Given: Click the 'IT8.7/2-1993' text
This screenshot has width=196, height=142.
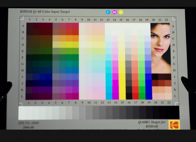Looking at the screenshot, I should tap(29, 123).
